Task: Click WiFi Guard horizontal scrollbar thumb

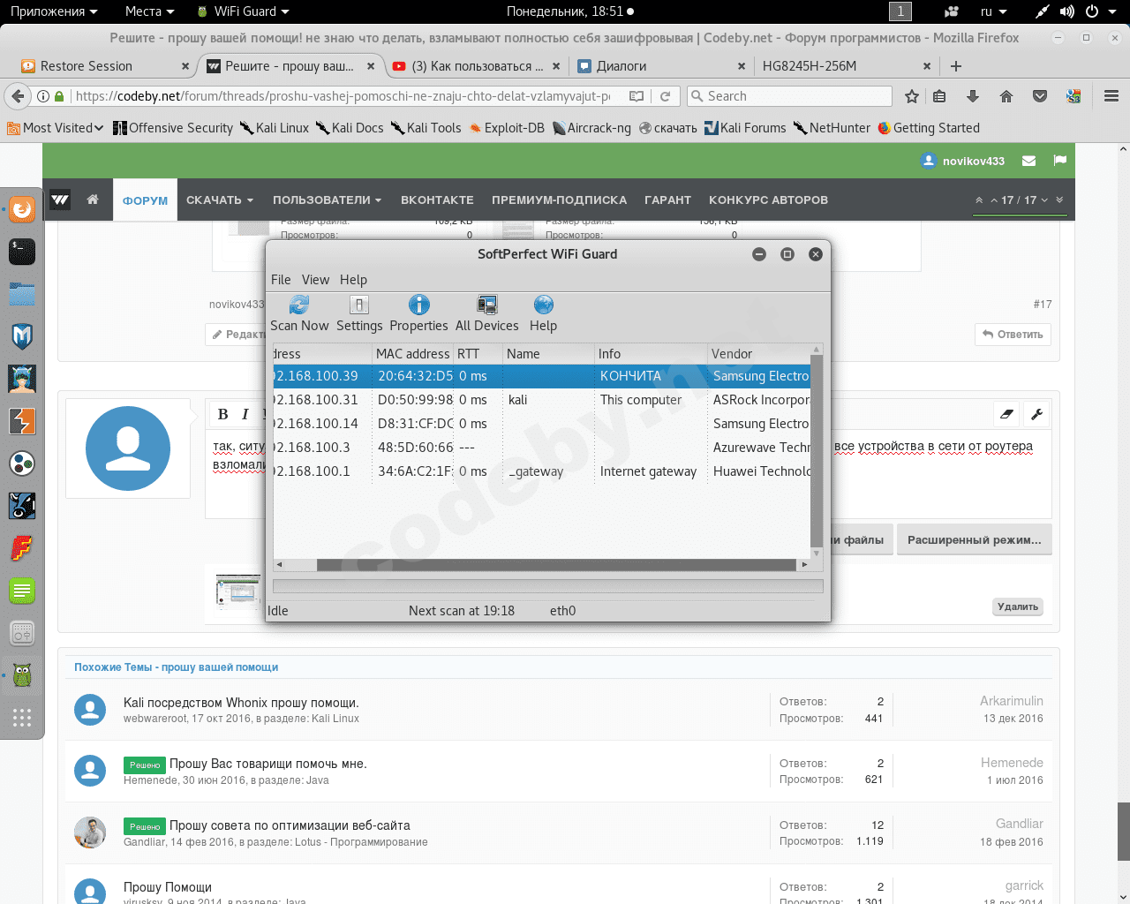Action: 557,564
